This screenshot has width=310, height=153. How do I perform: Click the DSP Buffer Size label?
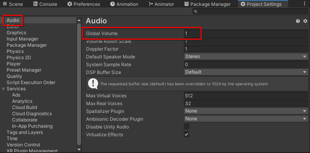(104, 72)
